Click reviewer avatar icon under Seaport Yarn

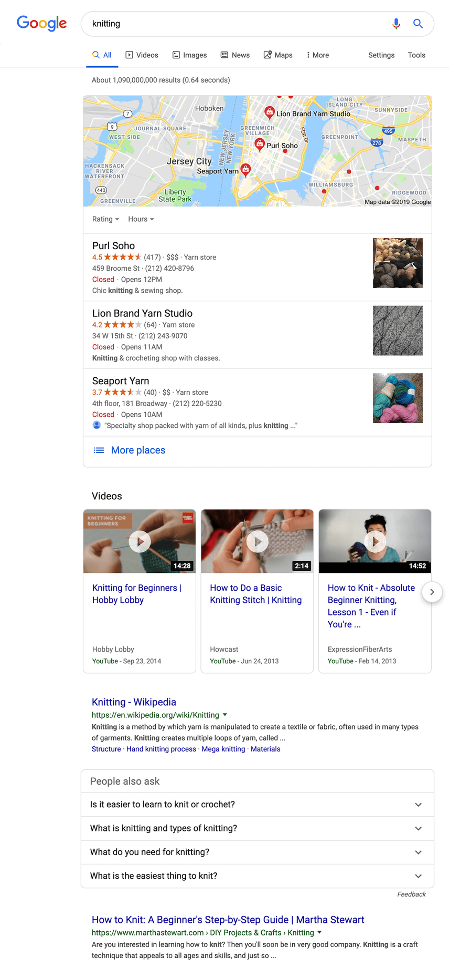point(97,425)
